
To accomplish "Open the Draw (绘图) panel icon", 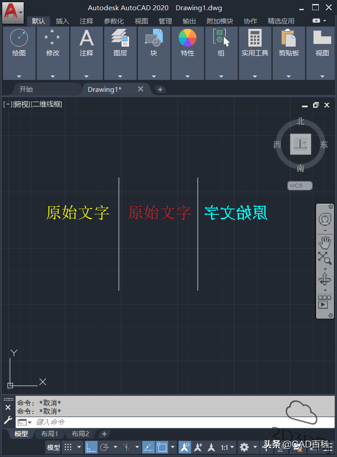I will pyautogui.click(x=19, y=38).
